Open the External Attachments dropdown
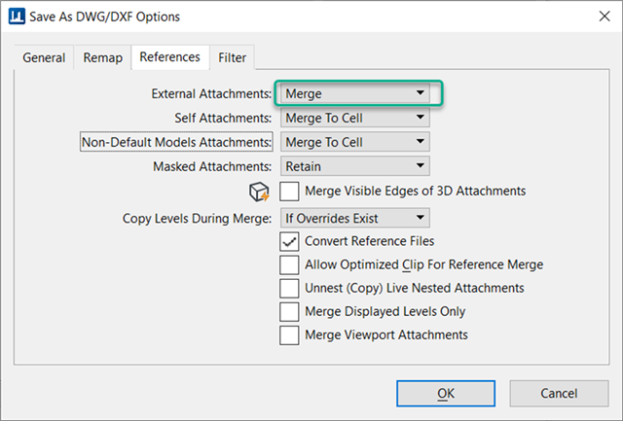623x421 pixels. click(x=354, y=93)
